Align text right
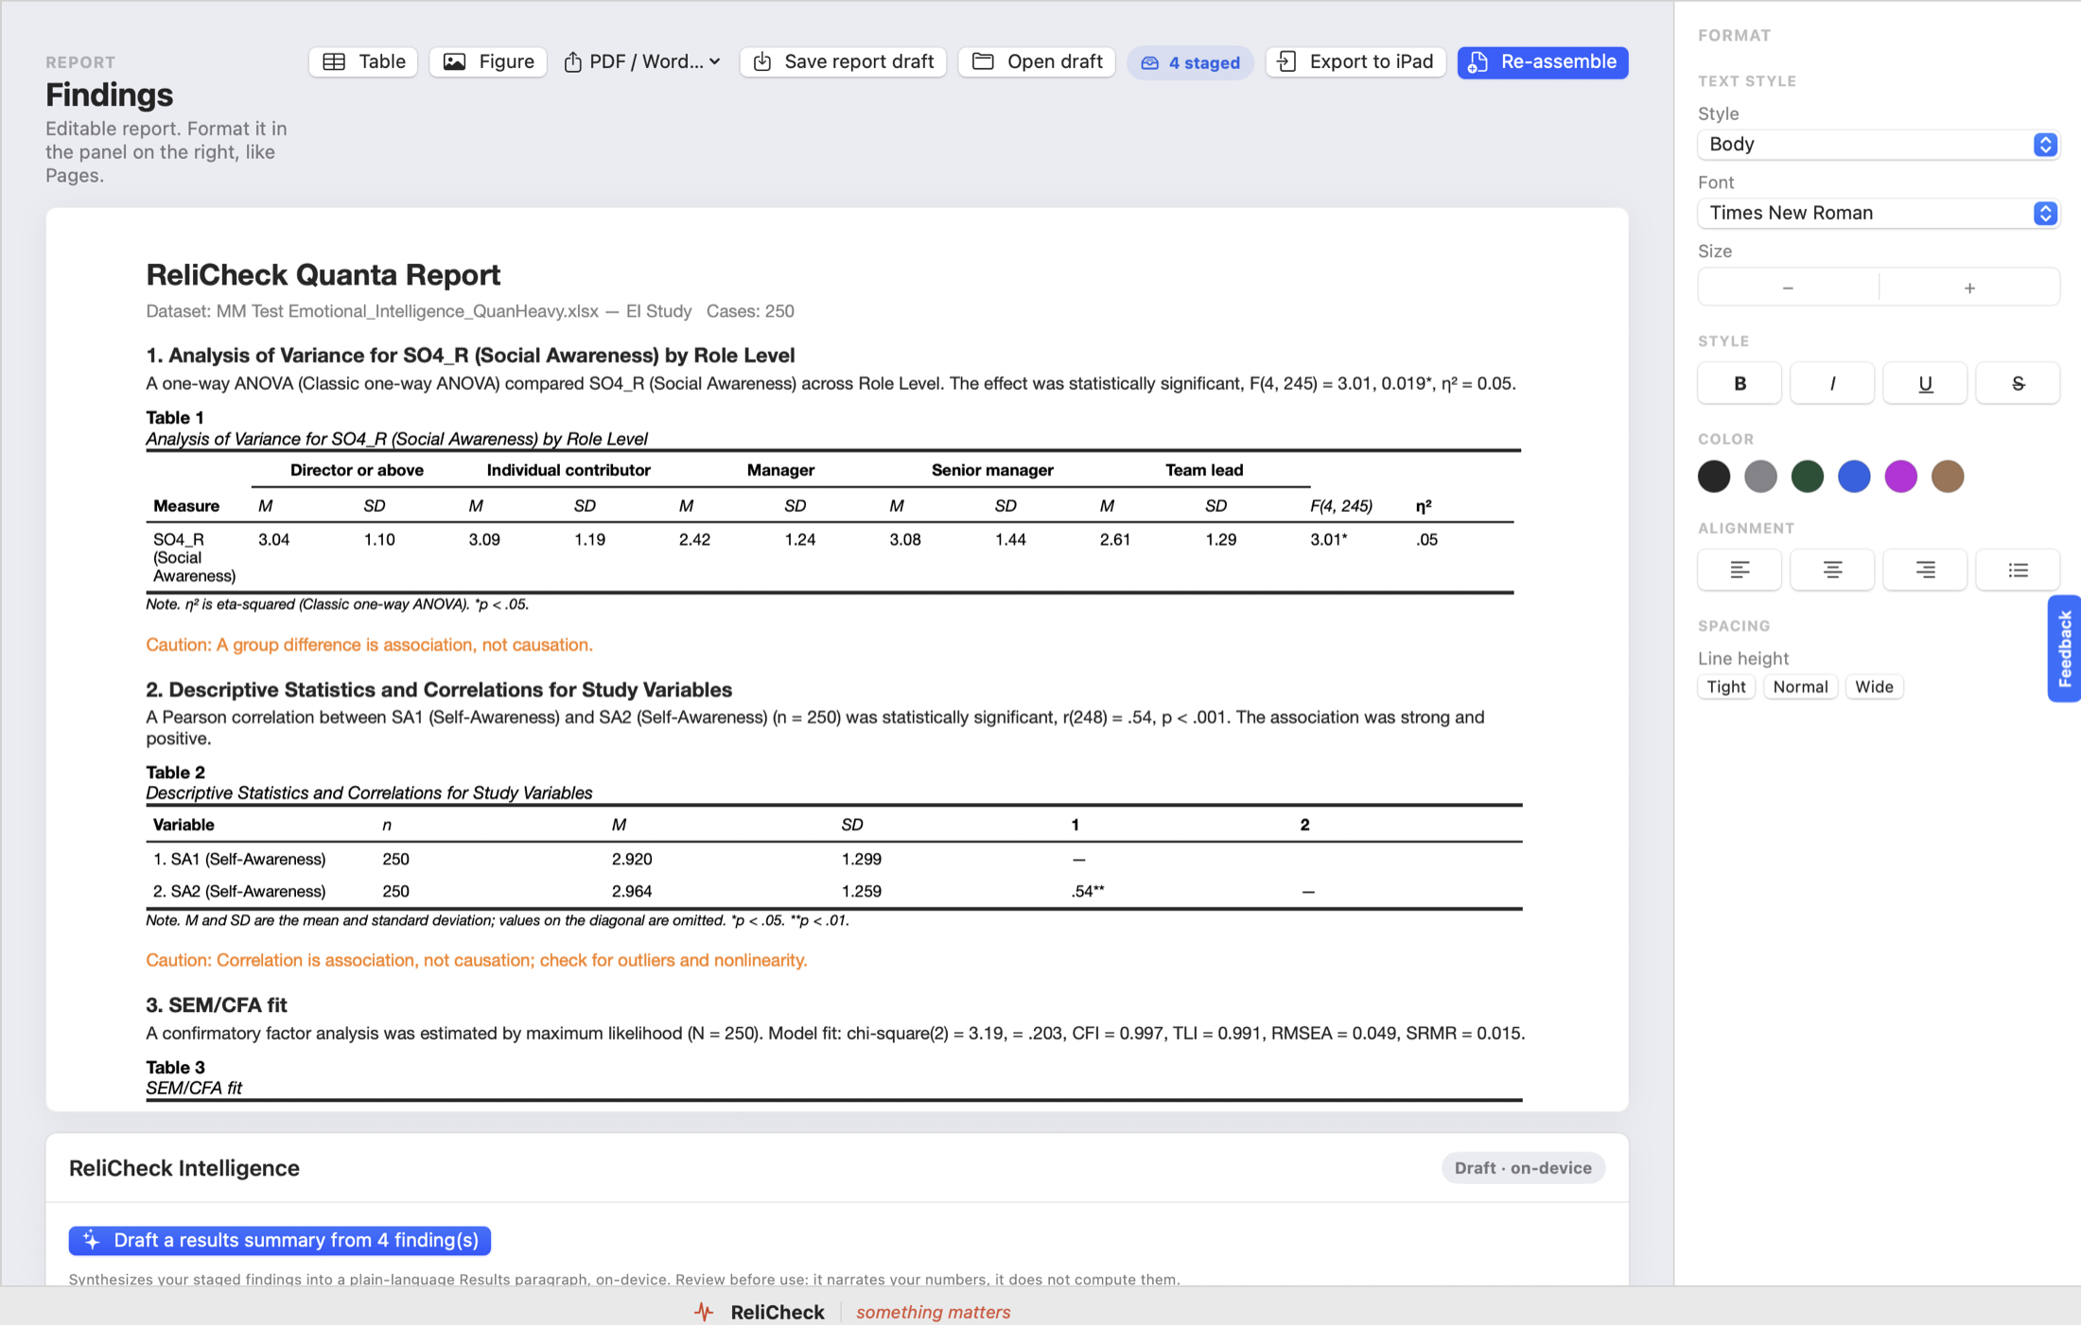 [x=1925, y=569]
